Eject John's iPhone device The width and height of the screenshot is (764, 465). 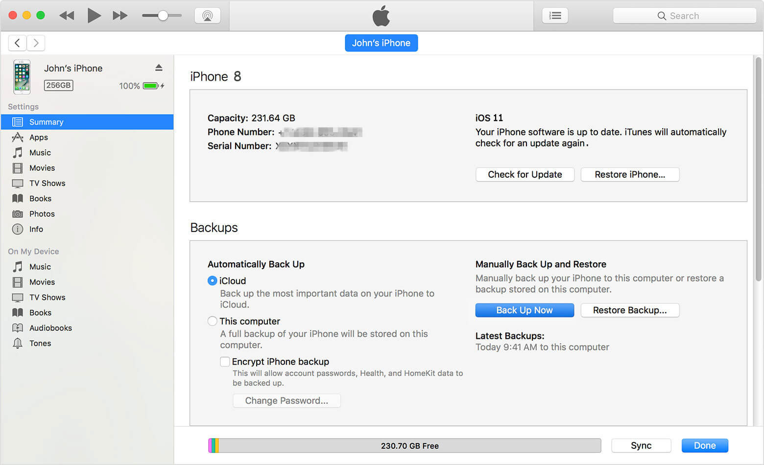159,68
